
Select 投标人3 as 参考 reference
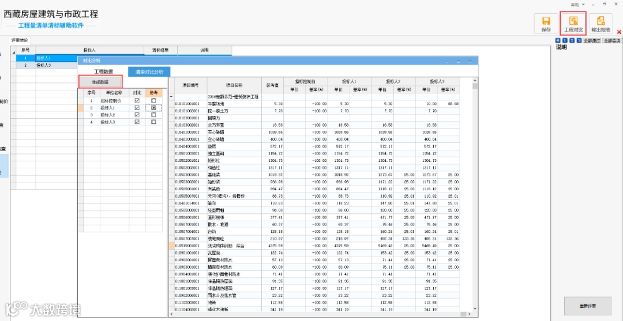153,122
